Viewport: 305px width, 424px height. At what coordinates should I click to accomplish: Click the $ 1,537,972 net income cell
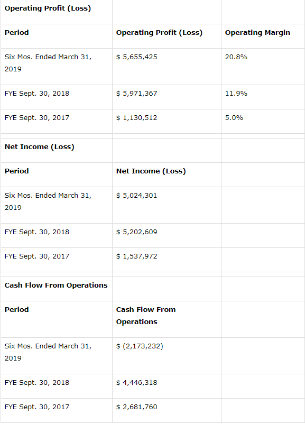tap(136, 256)
